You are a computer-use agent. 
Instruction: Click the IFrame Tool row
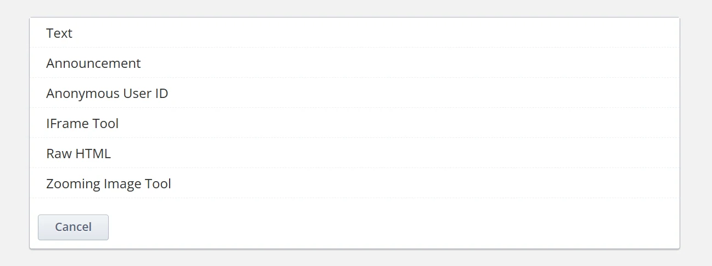355,123
